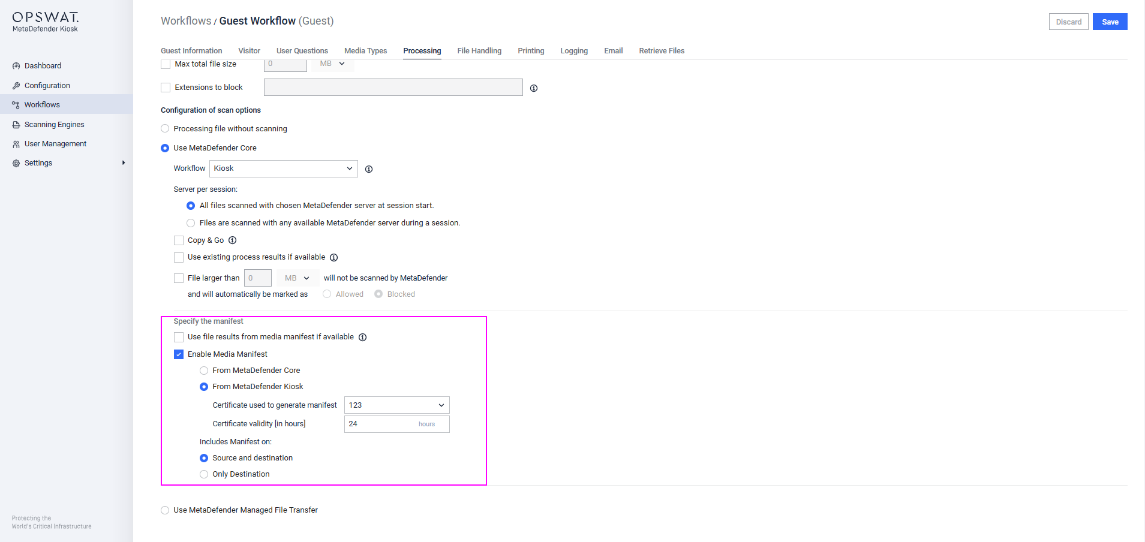Toggle Max total file size checkbox
The image size is (1145, 542).
(x=166, y=64)
